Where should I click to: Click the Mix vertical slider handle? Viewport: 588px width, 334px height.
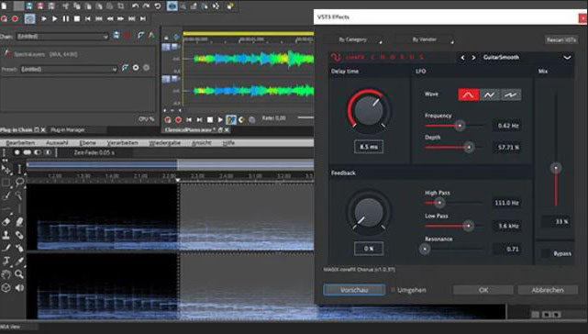pos(556,168)
